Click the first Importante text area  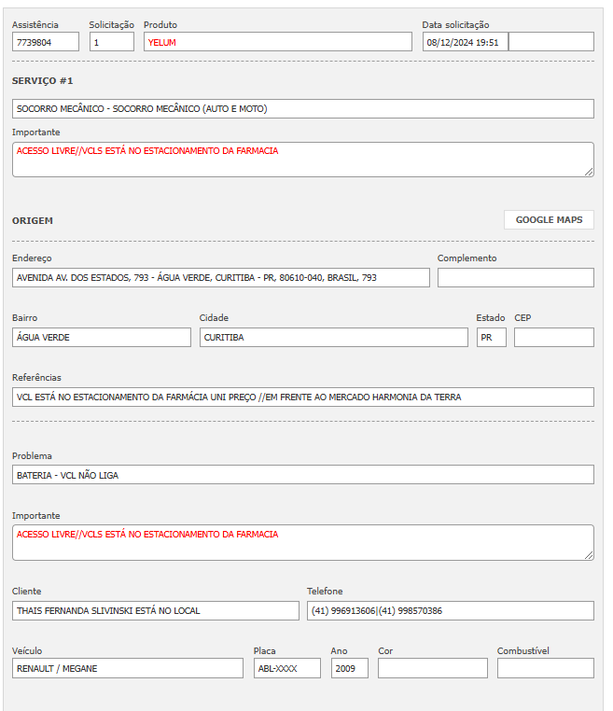pyautogui.click(x=303, y=160)
